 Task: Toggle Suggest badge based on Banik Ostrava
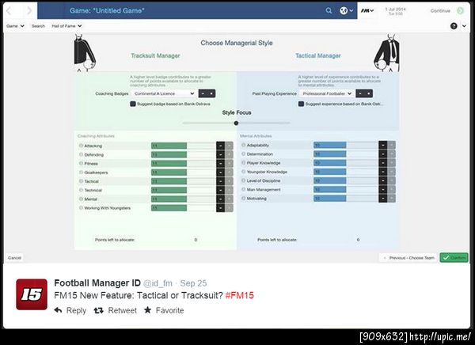click(x=133, y=104)
